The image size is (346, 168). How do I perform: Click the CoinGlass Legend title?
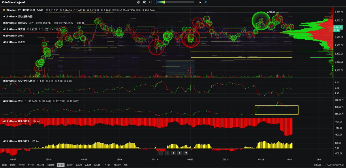[x=13, y=2]
